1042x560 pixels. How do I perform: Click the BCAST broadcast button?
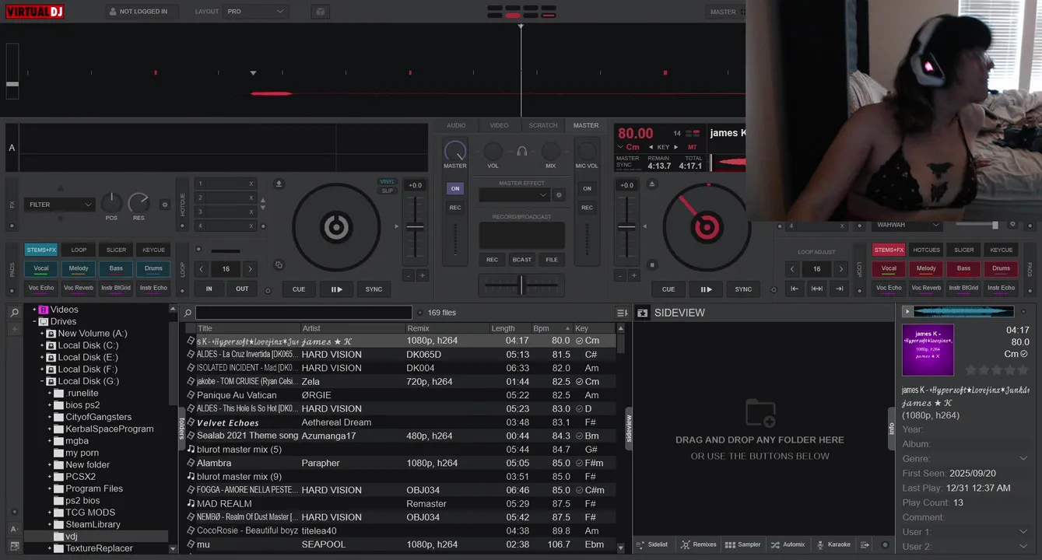point(522,260)
